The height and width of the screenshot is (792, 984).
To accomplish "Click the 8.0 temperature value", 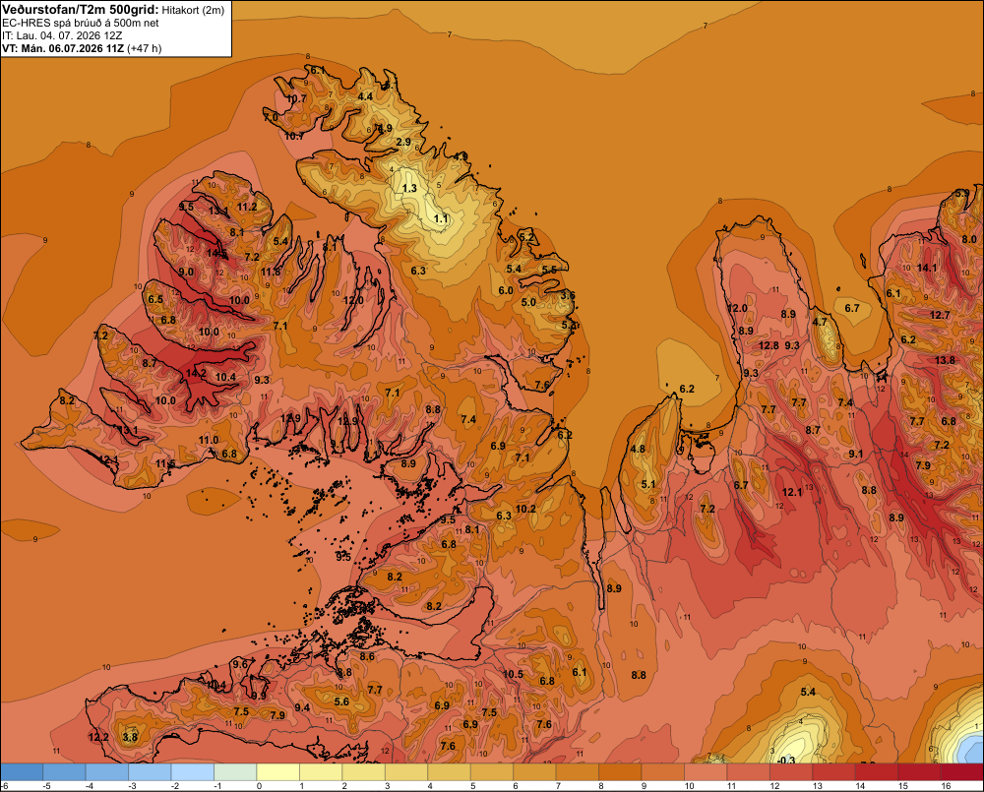I will 969,239.
